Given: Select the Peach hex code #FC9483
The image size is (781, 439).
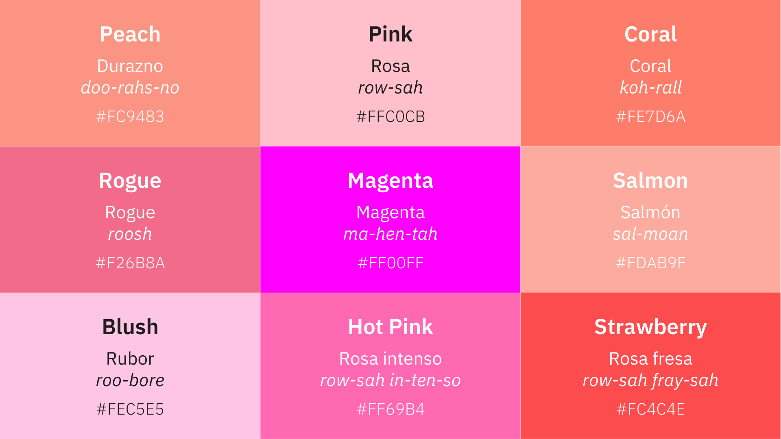Looking at the screenshot, I should tap(130, 117).
